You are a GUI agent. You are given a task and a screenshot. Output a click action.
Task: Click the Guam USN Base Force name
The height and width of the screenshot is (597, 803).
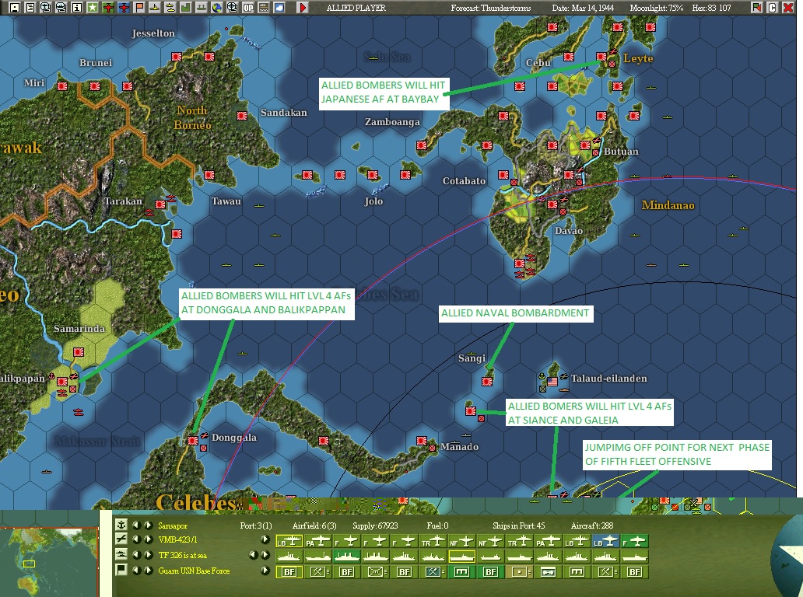[x=194, y=571]
